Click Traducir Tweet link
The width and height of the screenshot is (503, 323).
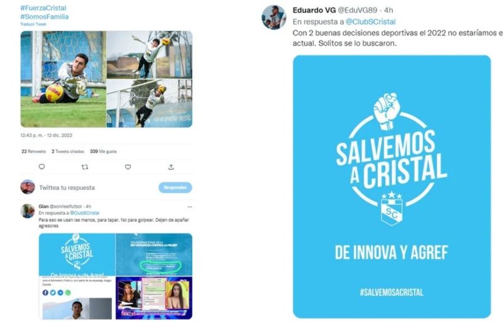coord(33,24)
